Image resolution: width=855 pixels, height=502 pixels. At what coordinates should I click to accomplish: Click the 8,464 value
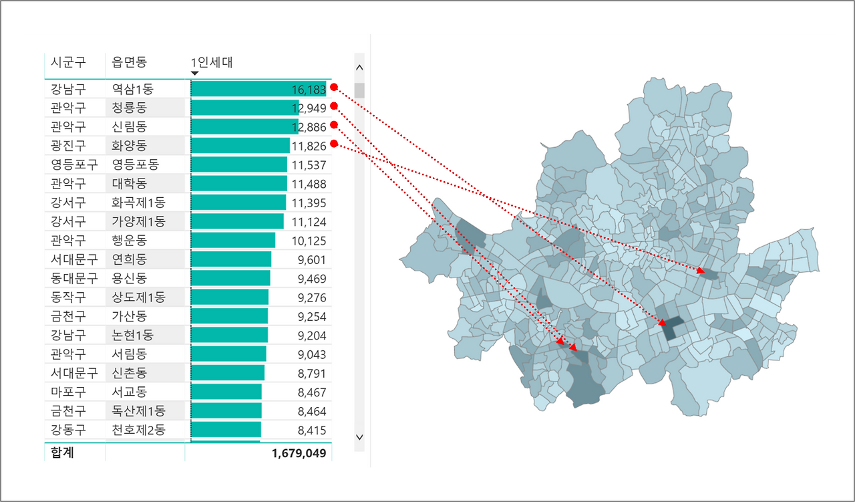click(x=313, y=410)
